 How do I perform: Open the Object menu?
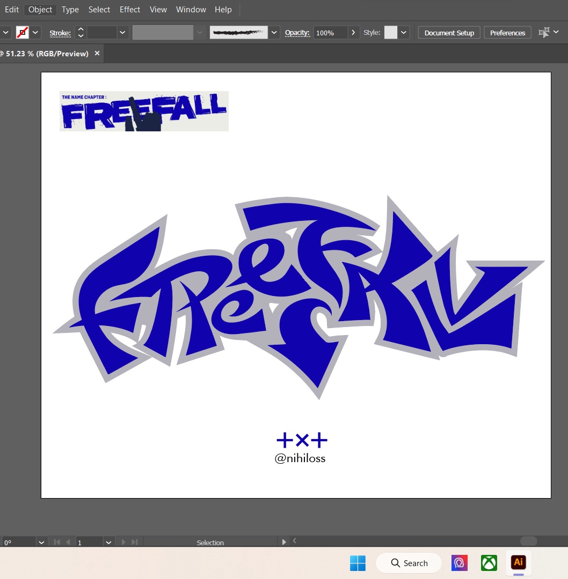[x=40, y=10]
